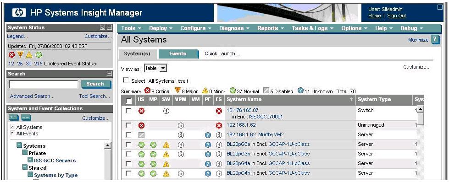The image size is (449, 182).
Task: Open the Tasks & Logs menu
Action: tap(312, 28)
